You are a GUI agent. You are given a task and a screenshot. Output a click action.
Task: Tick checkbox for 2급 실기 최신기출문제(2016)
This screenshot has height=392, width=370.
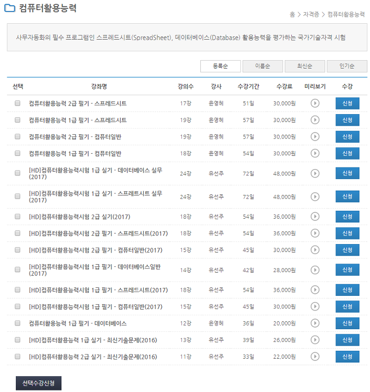point(17,356)
